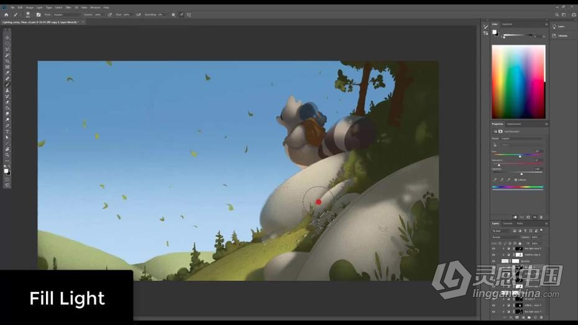Open the brush preset picker dropdown
Screen dimensions: 578x325
coord(27,15)
